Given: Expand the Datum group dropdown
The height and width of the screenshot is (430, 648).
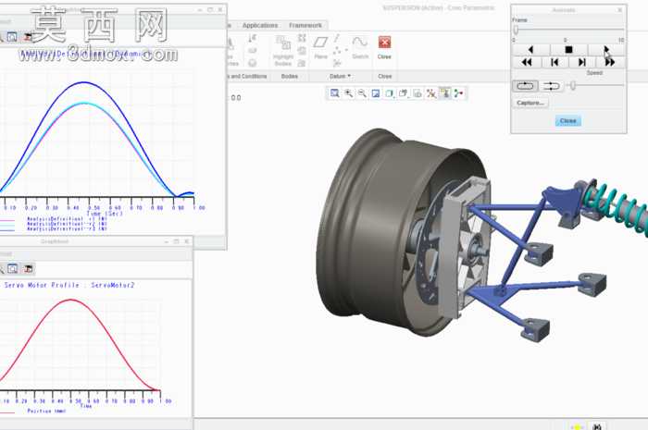Looking at the screenshot, I should (x=340, y=77).
